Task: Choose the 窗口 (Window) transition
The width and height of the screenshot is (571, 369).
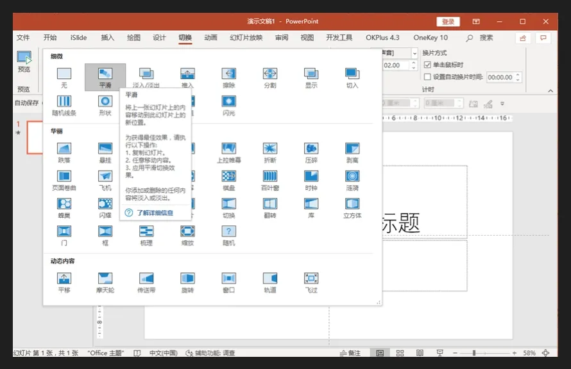Action: [x=228, y=283]
